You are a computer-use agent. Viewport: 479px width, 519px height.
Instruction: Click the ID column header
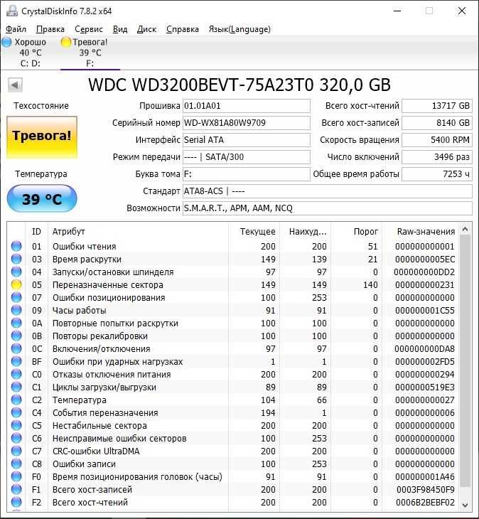click(x=36, y=231)
